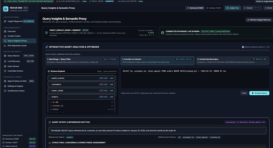Select the Date Range + Status Filter demo query
The height and width of the screenshot is (148, 273).
pos(82,60)
